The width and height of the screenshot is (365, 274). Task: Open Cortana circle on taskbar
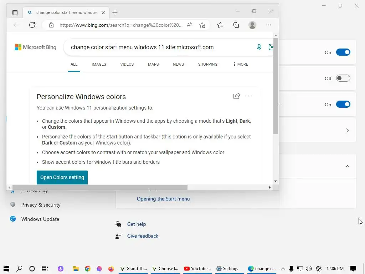click(32, 269)
